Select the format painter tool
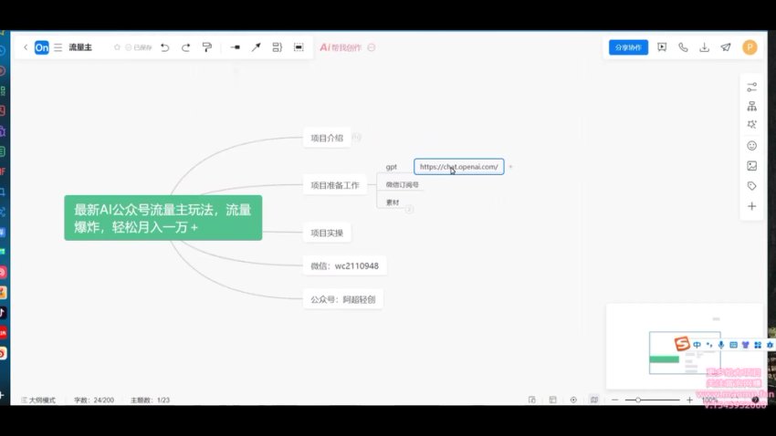The image size is (776, 436). click(207, 47)
